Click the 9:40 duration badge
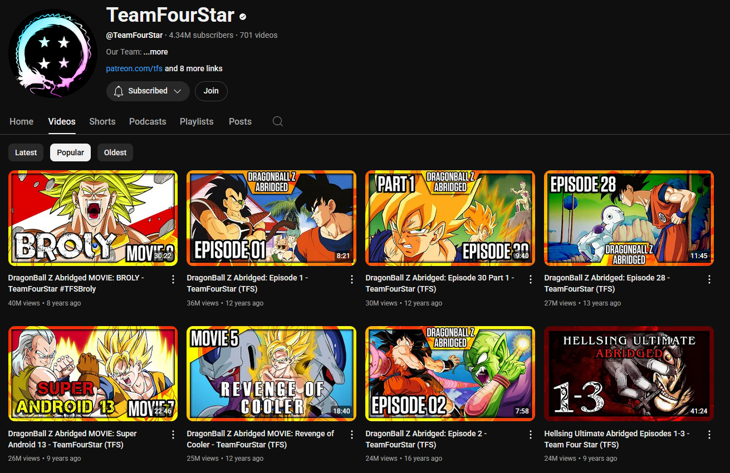The width and height of the screenshot is (730, 473). tap(522, 256)
